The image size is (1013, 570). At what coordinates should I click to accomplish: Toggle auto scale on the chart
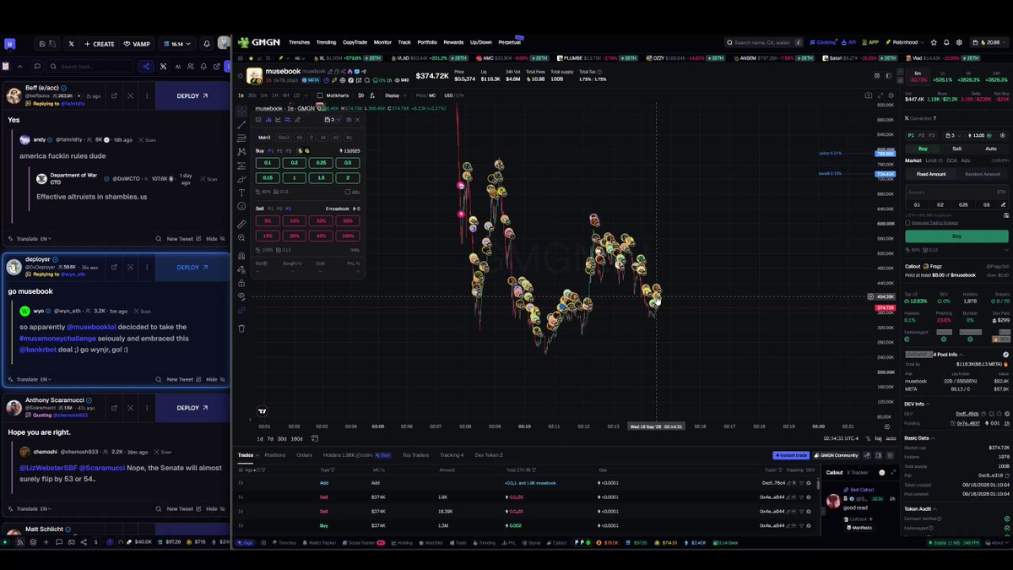point(891,438)
